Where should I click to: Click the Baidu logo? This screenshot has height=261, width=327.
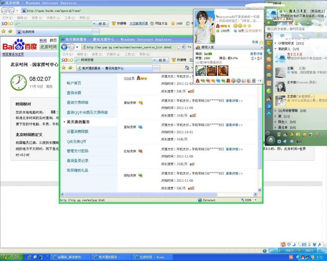tap(20, 45)
